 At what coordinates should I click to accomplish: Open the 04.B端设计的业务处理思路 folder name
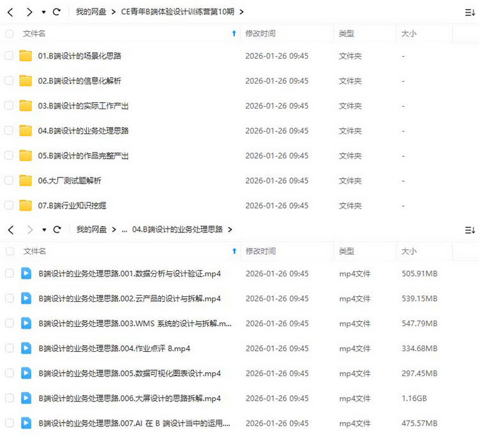83,131
